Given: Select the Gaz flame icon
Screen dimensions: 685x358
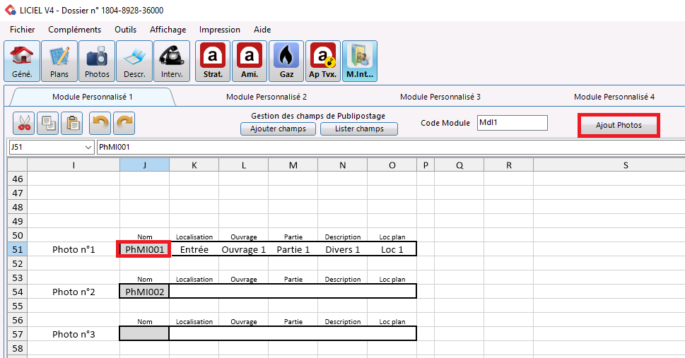Looking at the screenshot, I should pyautogui.click(x=286, y=61).
